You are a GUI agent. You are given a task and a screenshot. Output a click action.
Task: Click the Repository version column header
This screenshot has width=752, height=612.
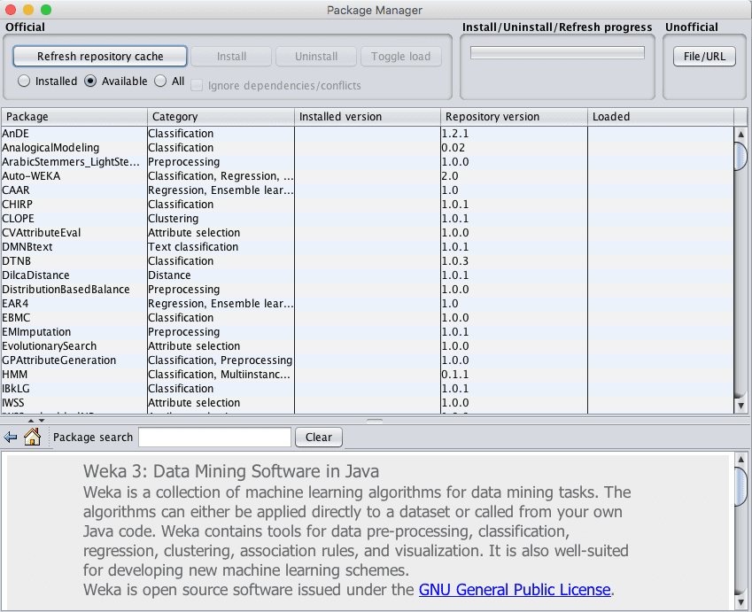coord(514,117)
